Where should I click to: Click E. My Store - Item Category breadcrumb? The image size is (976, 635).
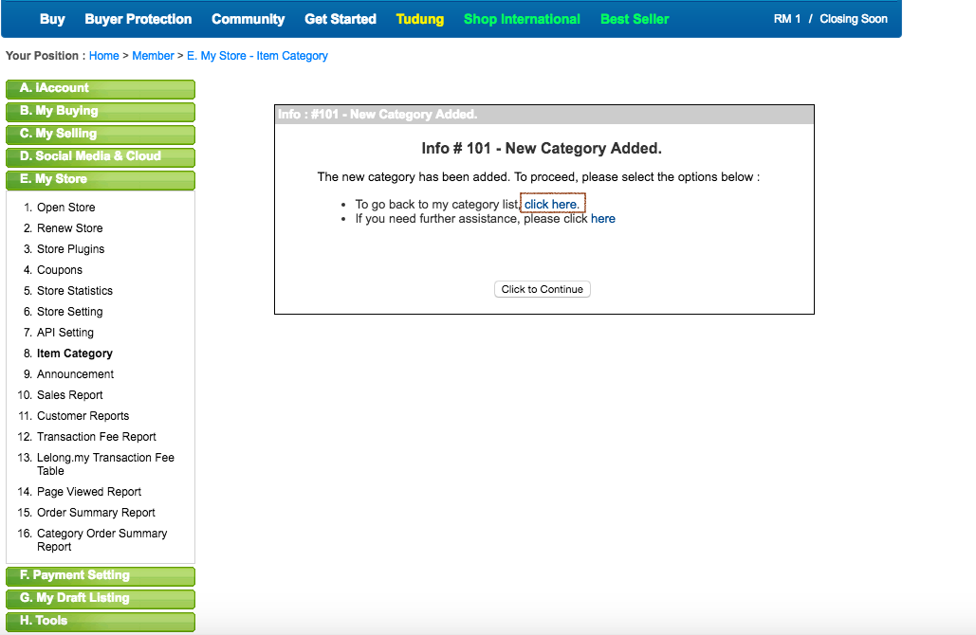[x=257, y=56]
